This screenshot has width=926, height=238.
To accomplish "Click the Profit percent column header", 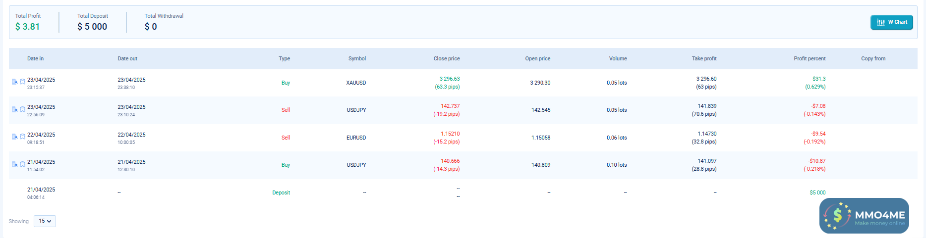I will coord(810,58).
